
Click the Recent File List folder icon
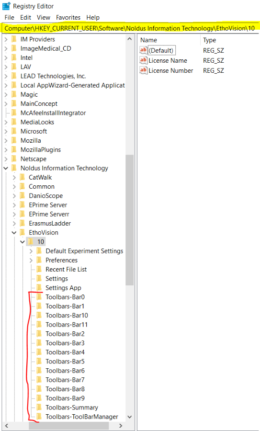point(39,269)
